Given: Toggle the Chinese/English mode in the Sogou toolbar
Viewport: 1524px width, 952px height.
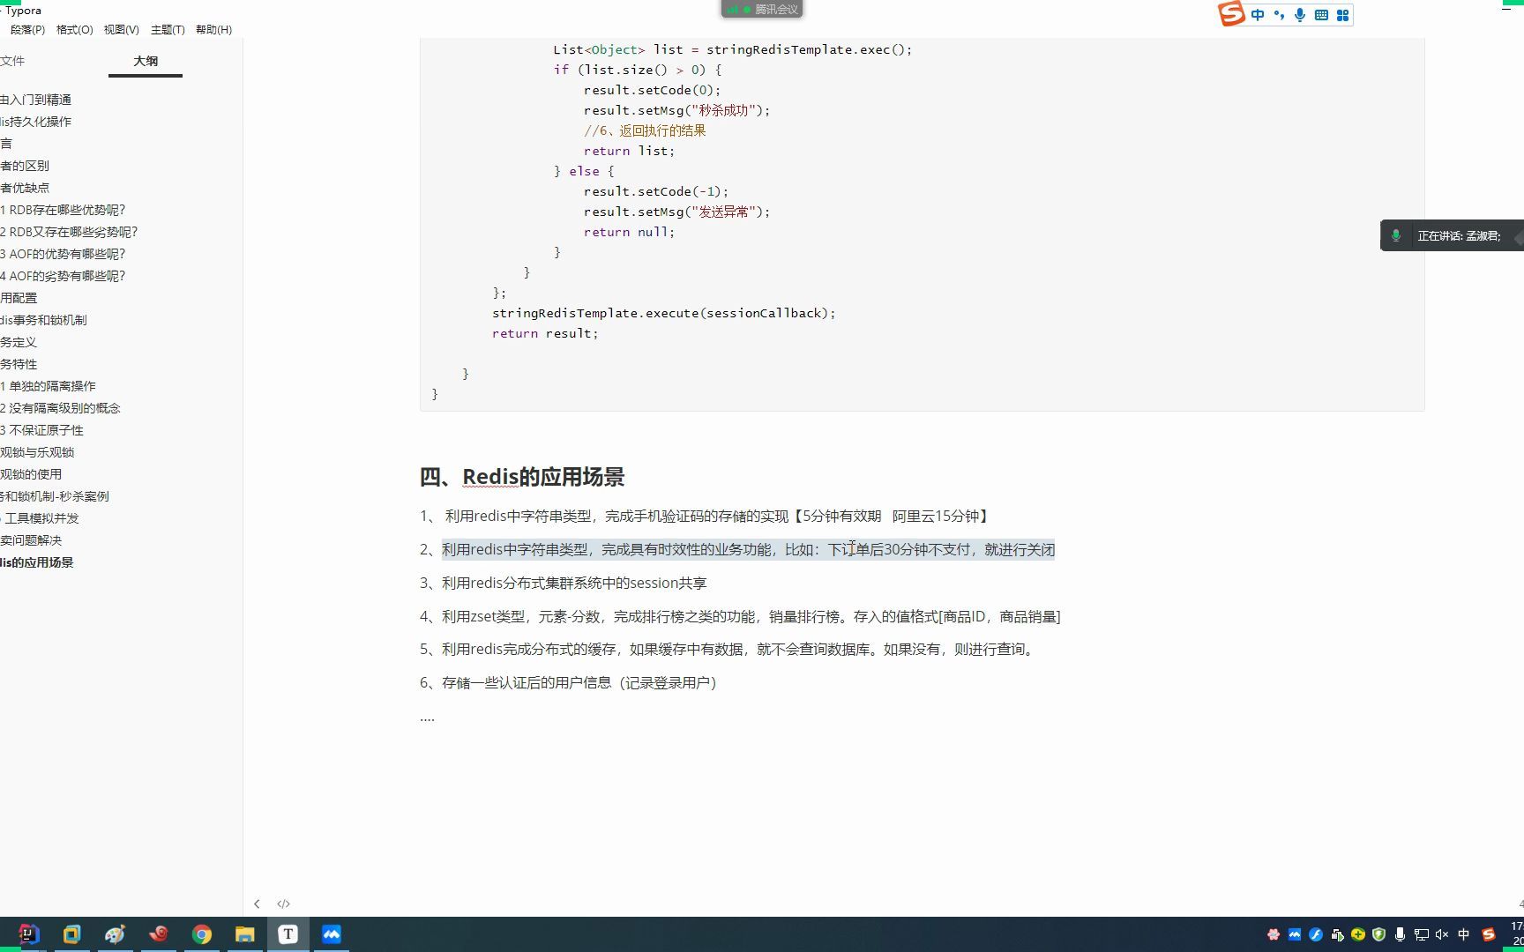Looking at the screenshot, I should pos(1258,15).
